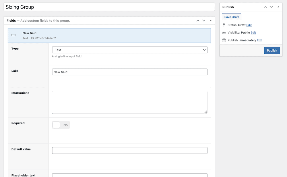This screenshot has height=177, width=287.
Task: Edit the Visibility Public setting
Action: coord(253,33)
